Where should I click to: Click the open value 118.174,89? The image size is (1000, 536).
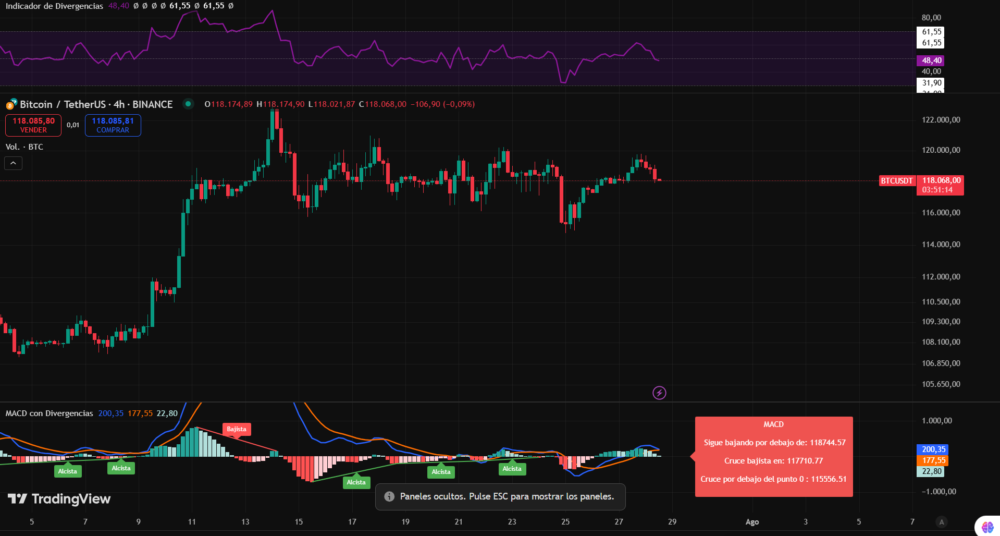point(232,104)
